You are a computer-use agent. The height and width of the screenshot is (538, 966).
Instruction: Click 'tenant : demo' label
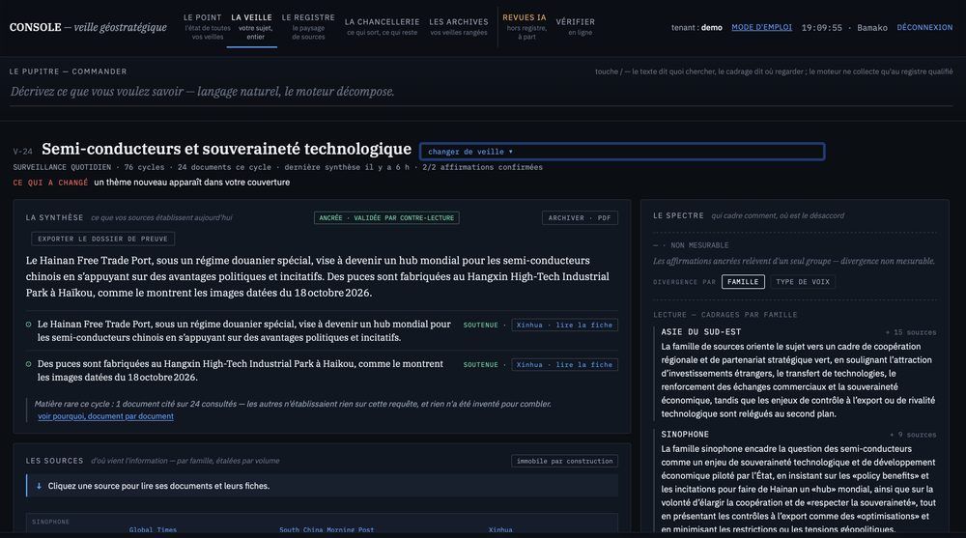696,28
